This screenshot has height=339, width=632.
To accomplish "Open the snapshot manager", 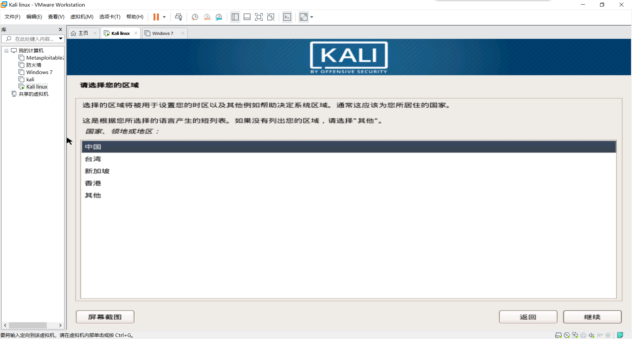I will coord(219,17).
